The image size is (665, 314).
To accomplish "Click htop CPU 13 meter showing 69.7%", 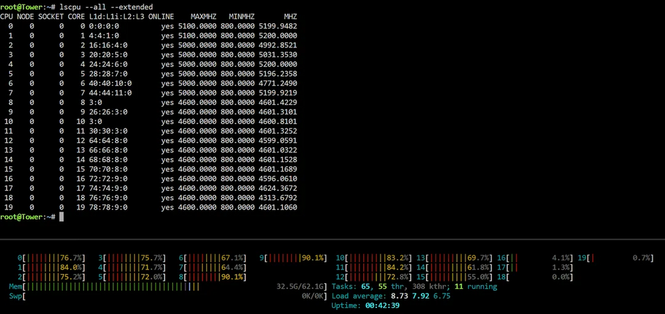I will tap(454, 258).
